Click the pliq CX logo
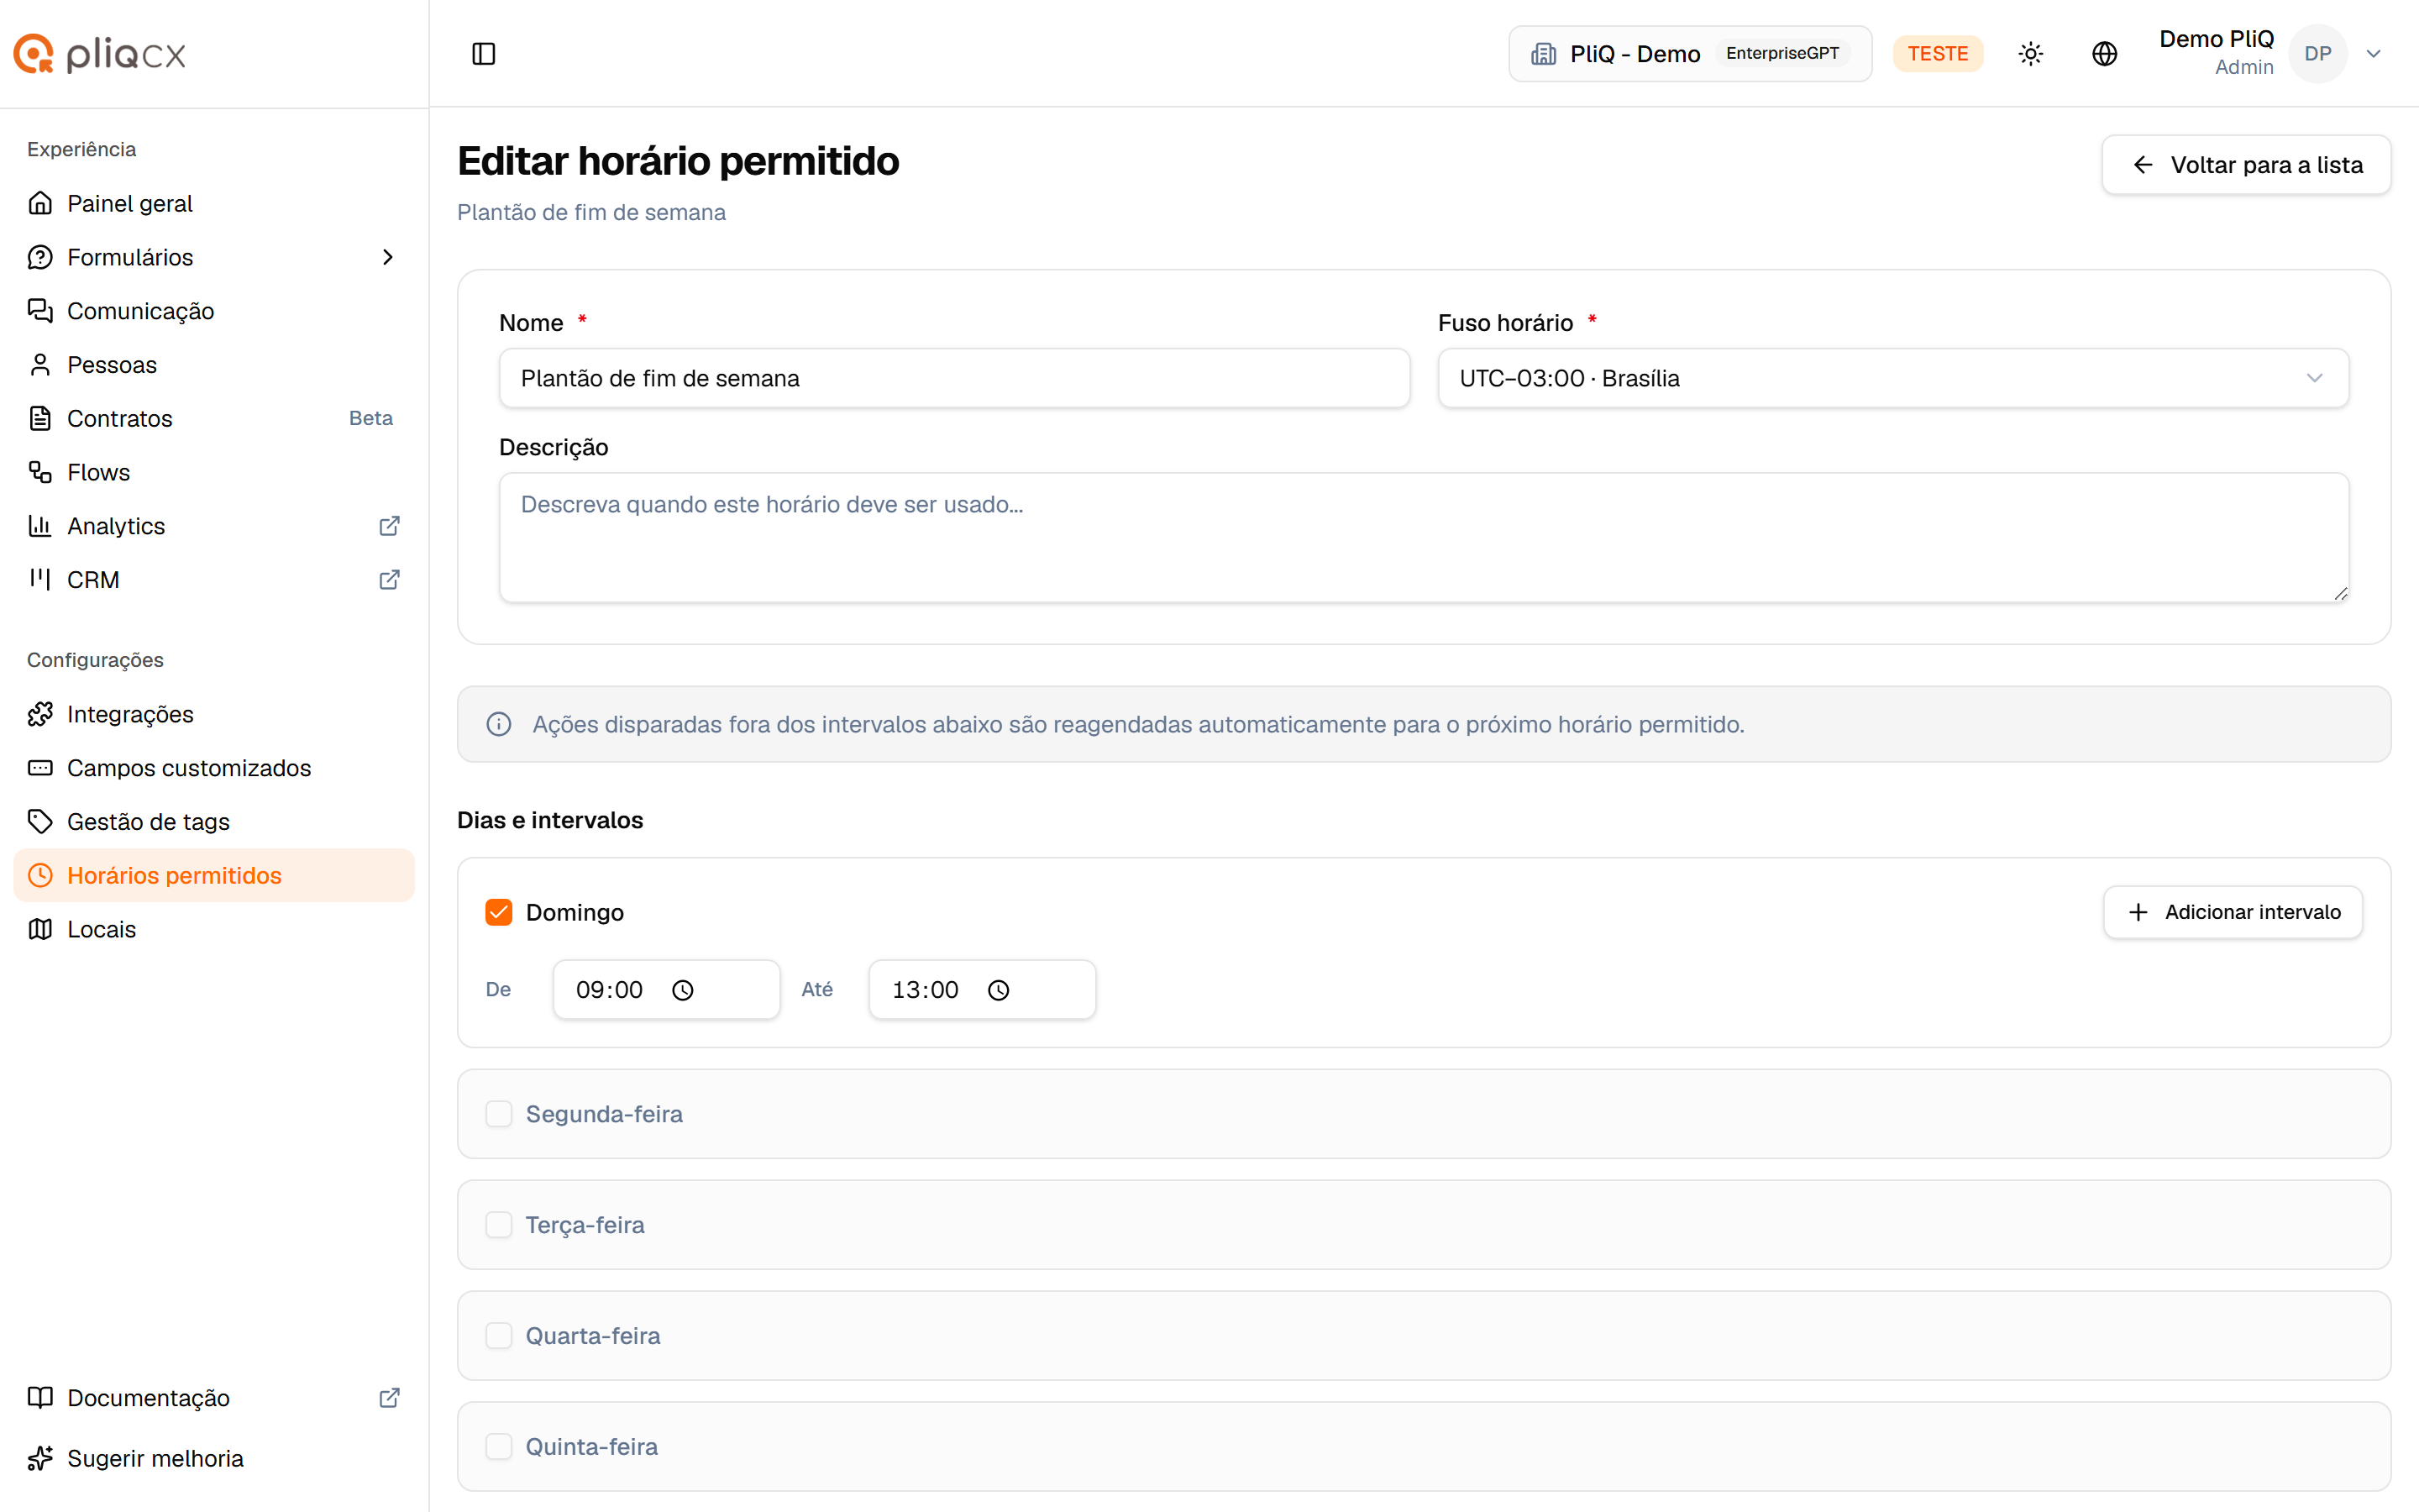The image size is (2419, 1512). point(100,54)
